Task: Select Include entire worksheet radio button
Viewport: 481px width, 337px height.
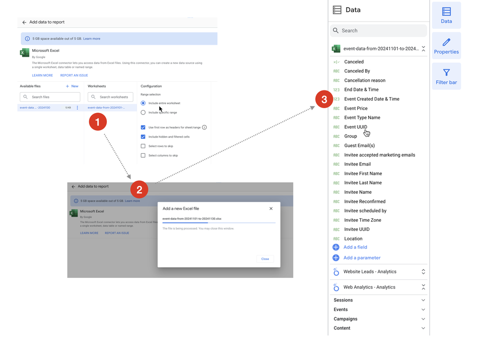Action: point(143,103)
